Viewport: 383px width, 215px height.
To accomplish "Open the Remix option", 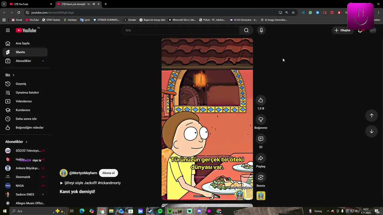I will pos(261,177).
